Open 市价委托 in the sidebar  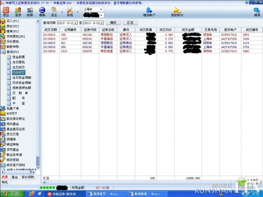12,41
